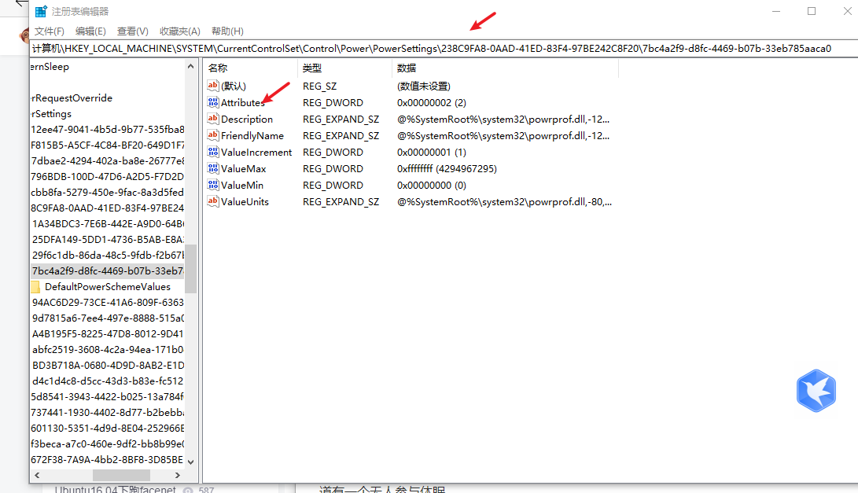This screenshot has width=858, height=493.
Task: Click the tree horizontal scrollbar thumb
Action: click(x=121, y=475)
